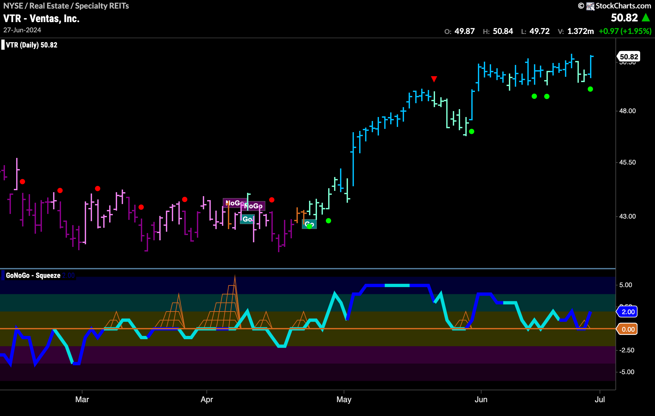Click the 'May' label on time axis
The height and width of the screenshot is (416, 655).
coord(344,400)
